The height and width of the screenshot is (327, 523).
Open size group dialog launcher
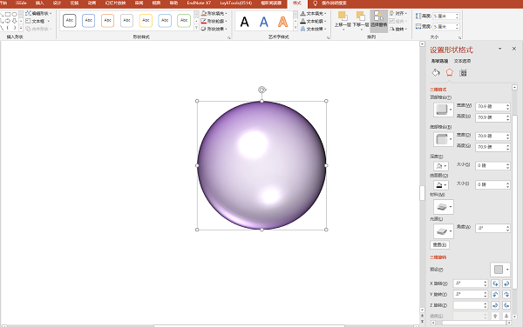tap(459, 38)
